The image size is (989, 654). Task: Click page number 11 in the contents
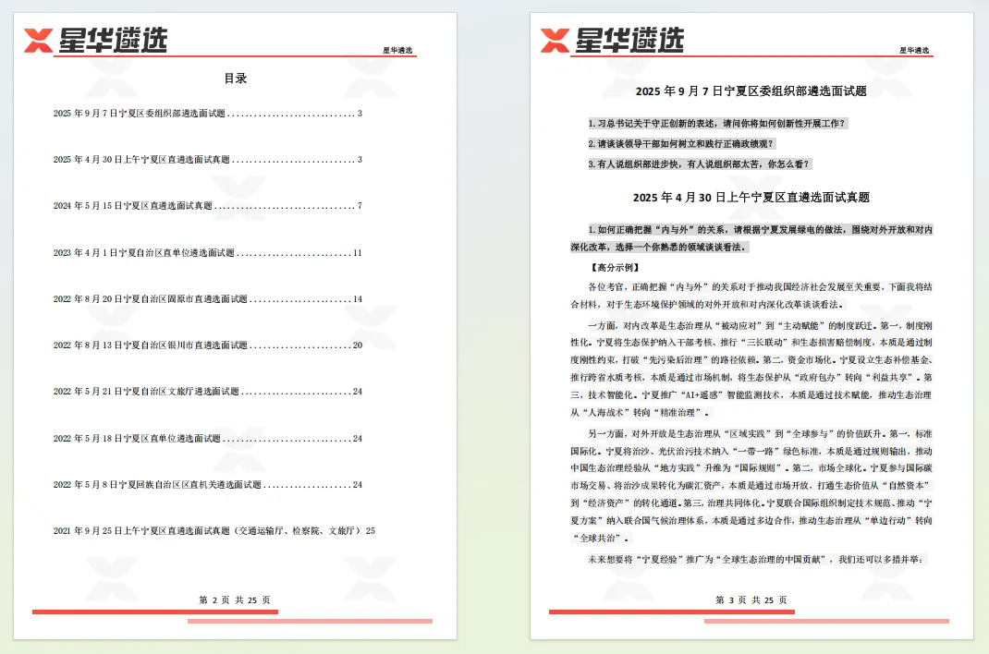tap(358, 253)
